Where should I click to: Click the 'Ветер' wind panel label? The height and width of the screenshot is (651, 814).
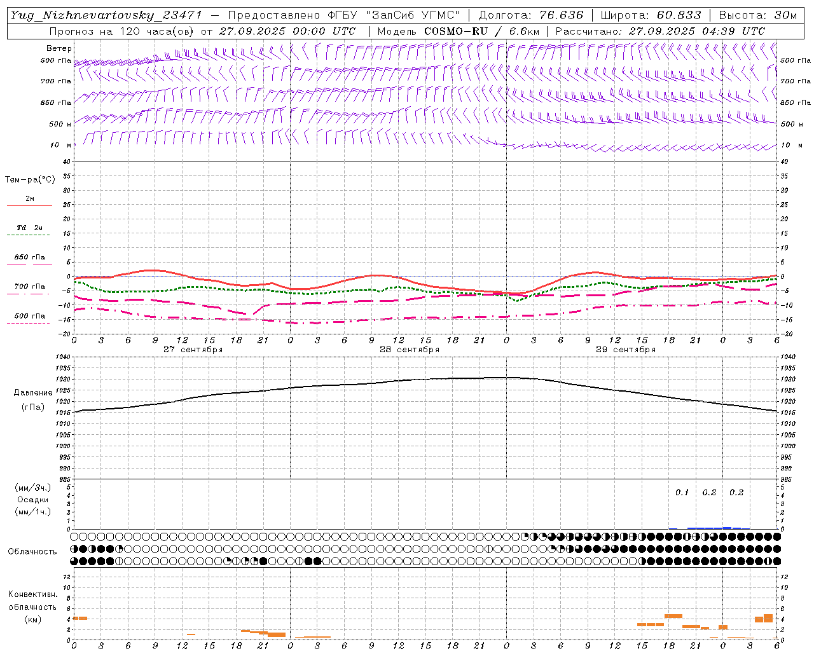pos(59,48)
